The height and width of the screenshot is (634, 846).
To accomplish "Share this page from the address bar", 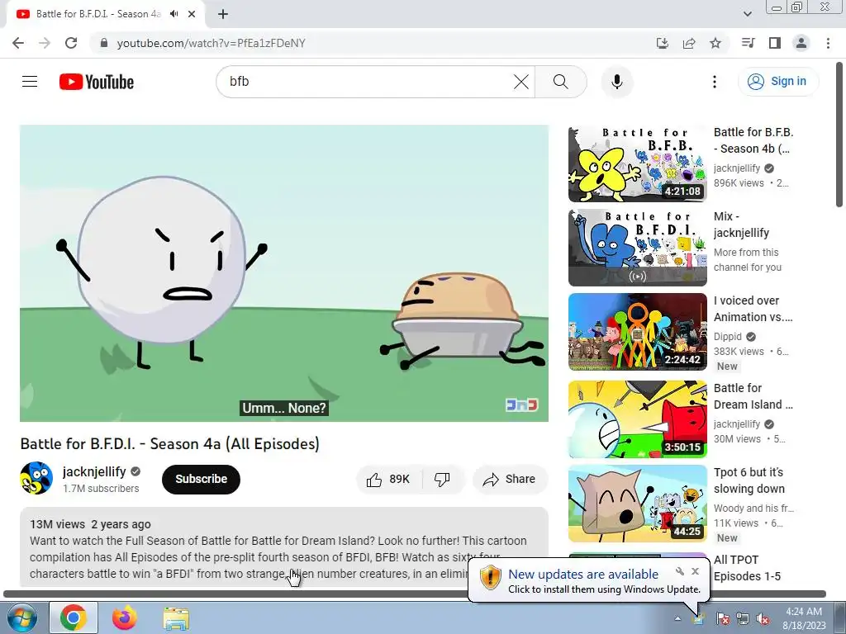I will (689, 43).
